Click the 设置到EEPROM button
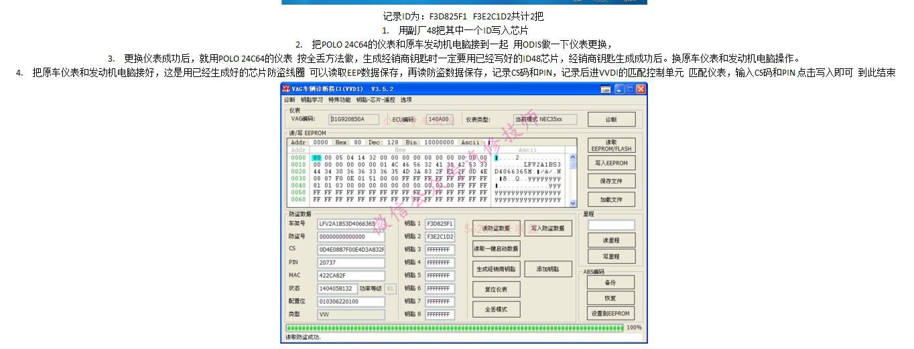 click(610, 313)
